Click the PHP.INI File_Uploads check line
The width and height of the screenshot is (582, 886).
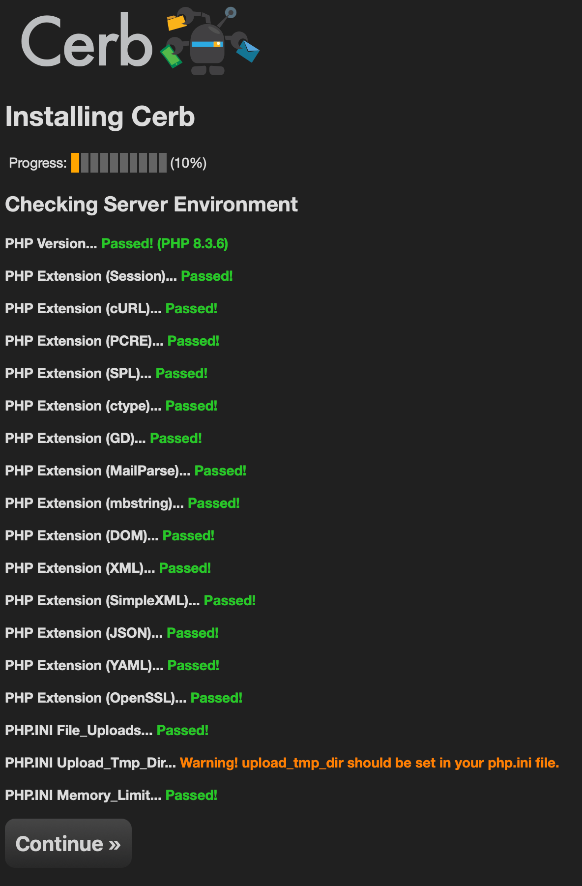[x=107, y=730]
